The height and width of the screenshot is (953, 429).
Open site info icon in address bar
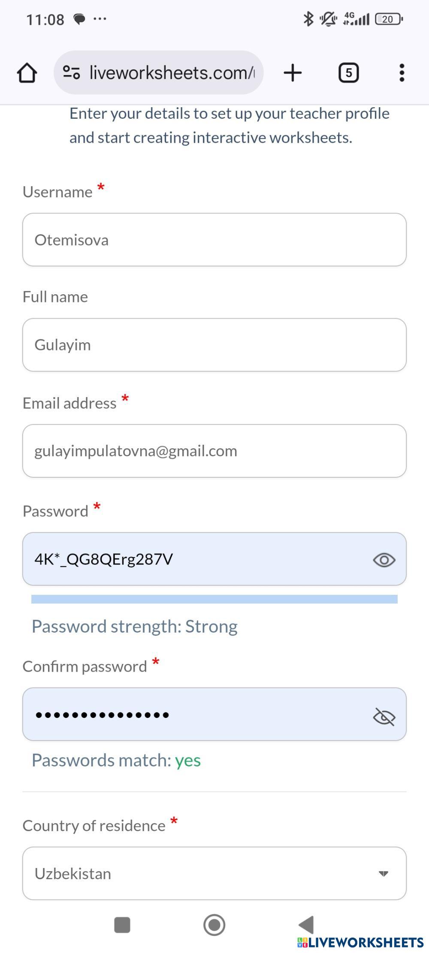(x=71, y=72)
